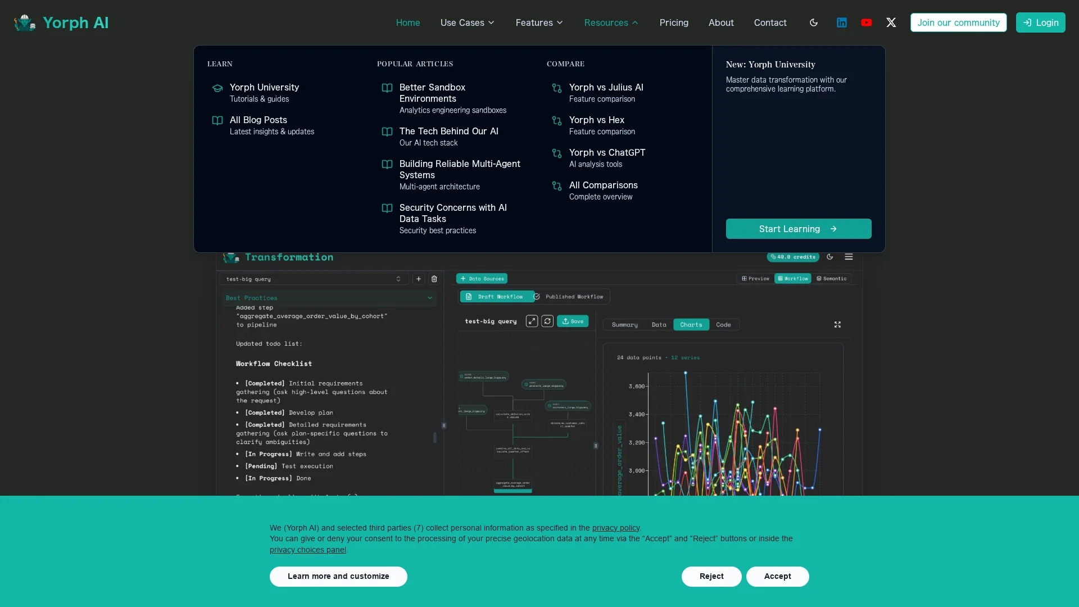Click the Yorph AI logo
Image resolution: width=1079 pixels, height=607 pixels.
click(x=61, y=22)
